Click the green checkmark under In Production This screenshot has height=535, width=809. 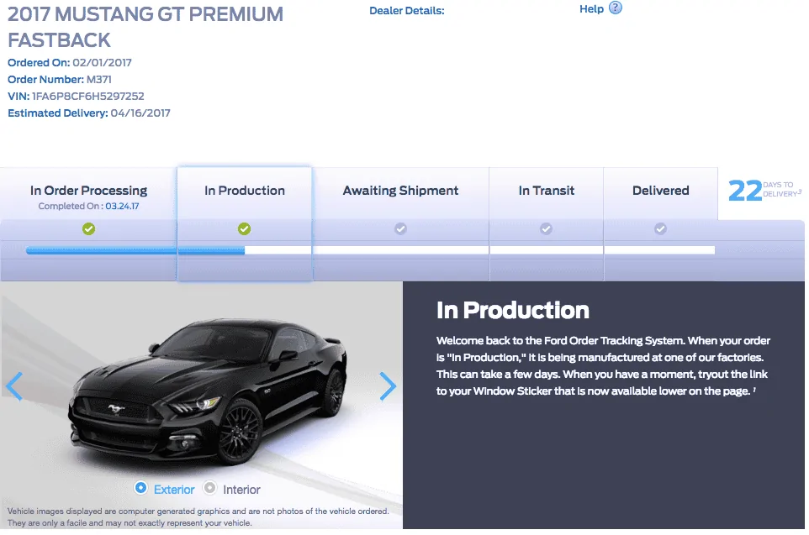(245, 228)
